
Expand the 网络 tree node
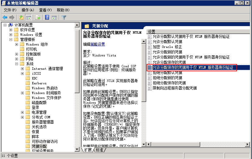16,59
